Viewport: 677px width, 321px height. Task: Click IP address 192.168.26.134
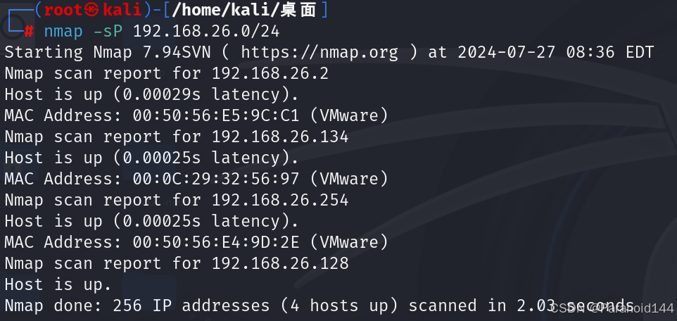(280, 137)
